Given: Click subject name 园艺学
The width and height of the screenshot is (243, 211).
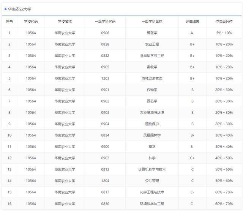Looking at the screenshot, I should (x=152, y=101).
